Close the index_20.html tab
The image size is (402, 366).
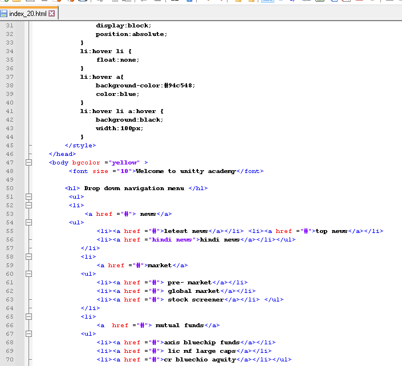pyautogui.click(x=52, y=13)
